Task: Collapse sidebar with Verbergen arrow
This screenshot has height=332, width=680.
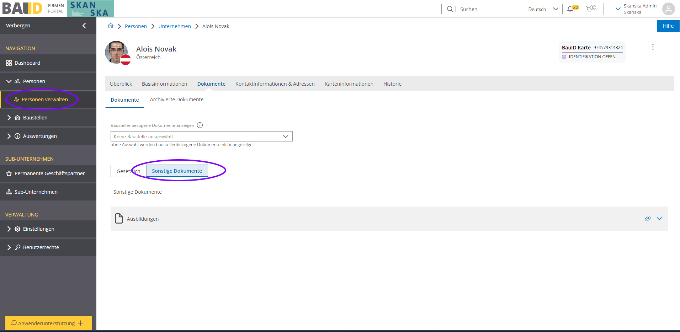Action: [84, 26]
